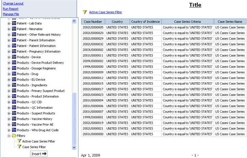
Task: Click funnel icon of Case Series Filter in tree
Action: [x=20, y=147]
